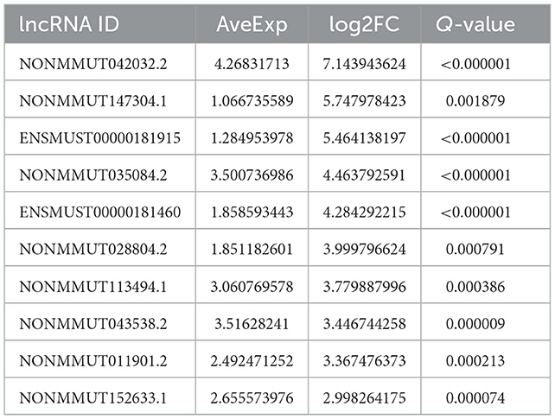
Task: Select lncRNA ID NONMMUT147304.1
Action: pos(93,101)
